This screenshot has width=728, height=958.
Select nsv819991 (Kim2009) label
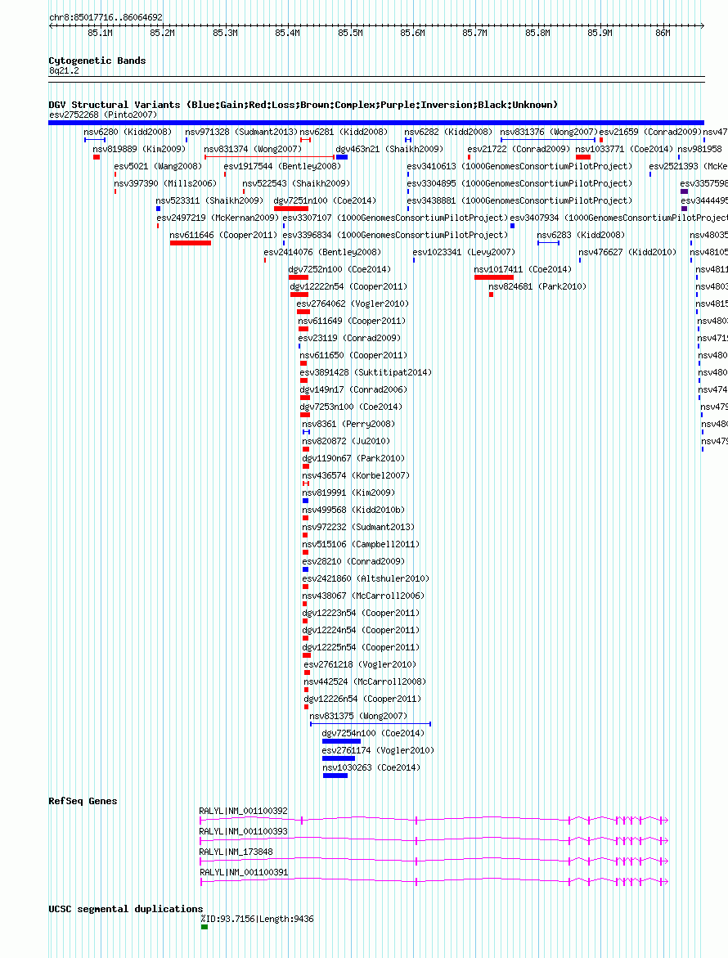click(x=348, y=492)
